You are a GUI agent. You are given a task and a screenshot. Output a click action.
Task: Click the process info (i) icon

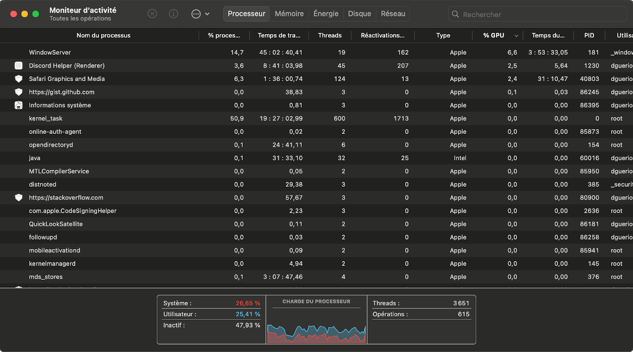pyautogui.click(x=174, y=14)
